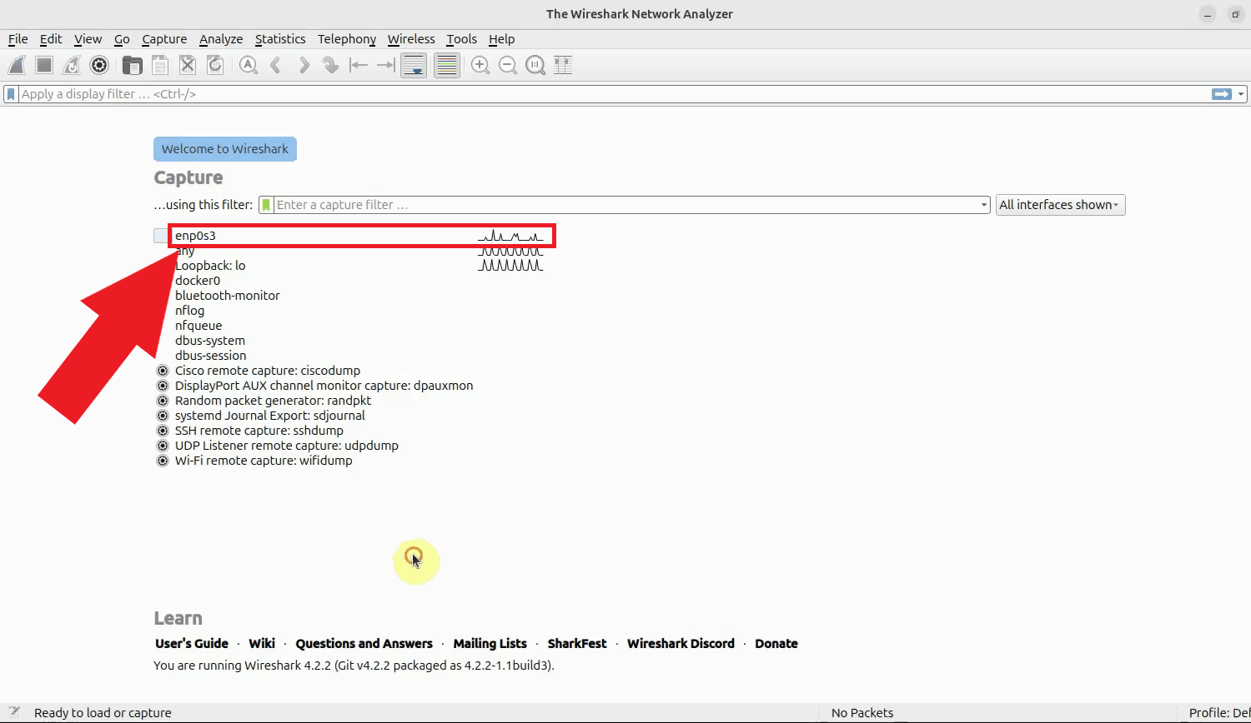Screen dimensions: 1251x723
Task: Select SSH remote capture: sshdump
Action: tap(259, 431)
